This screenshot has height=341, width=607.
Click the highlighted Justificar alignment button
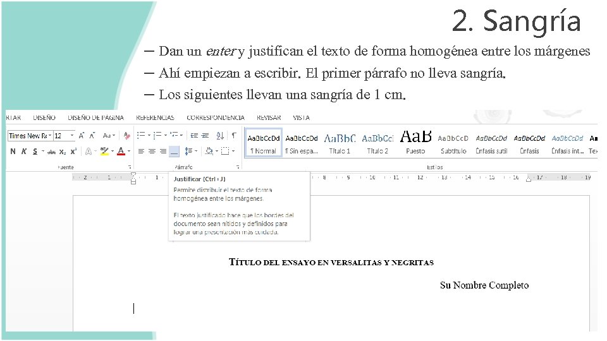coord(175,151)
